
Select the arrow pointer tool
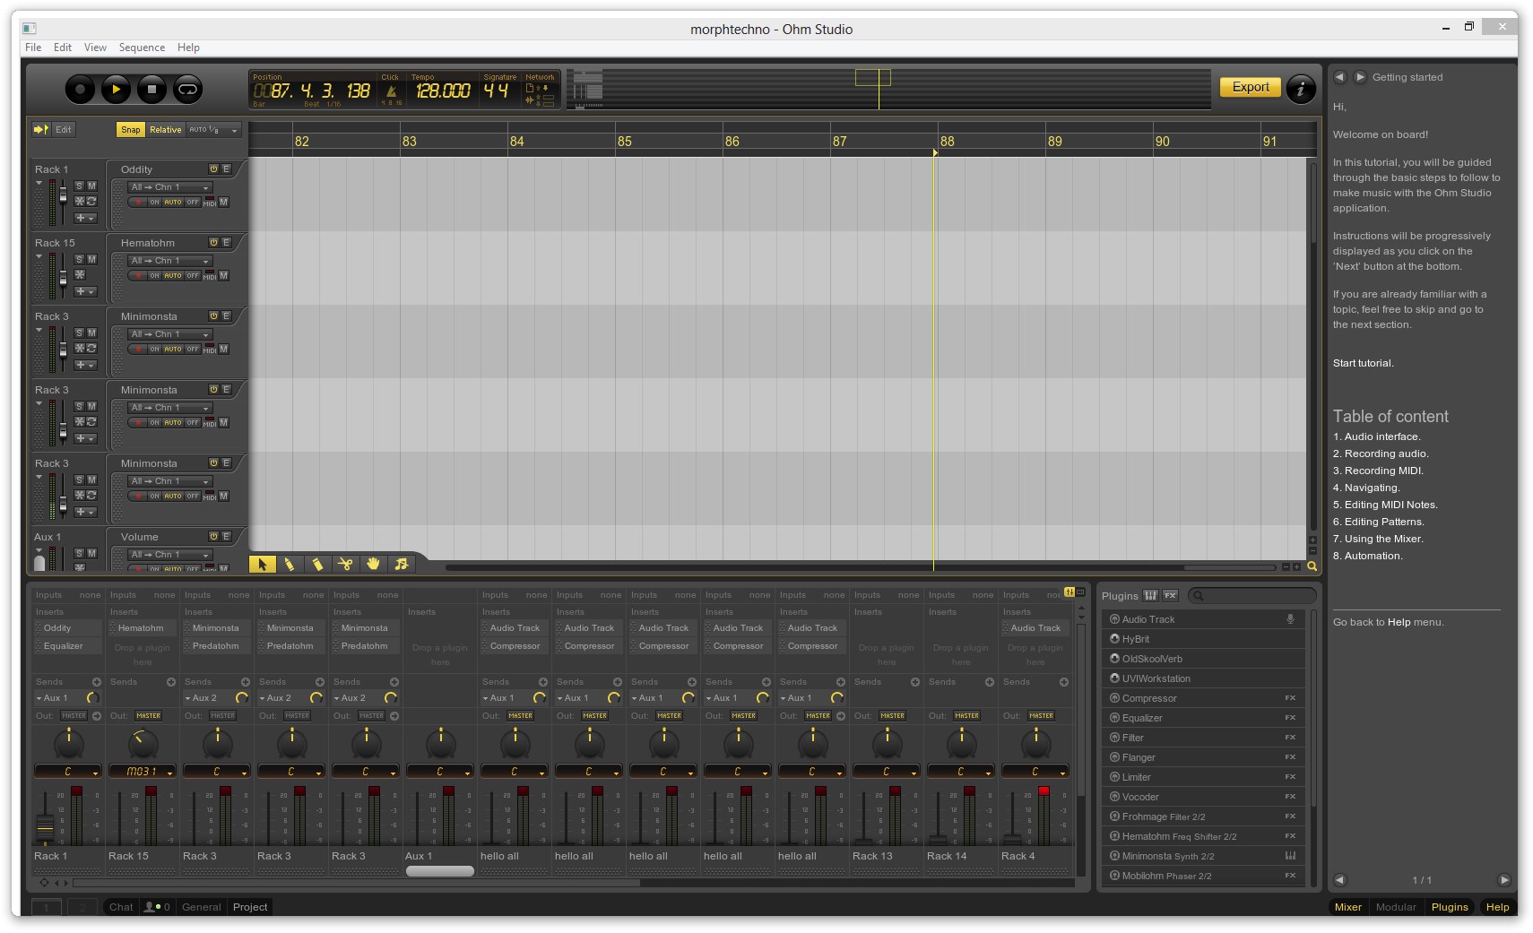[x=263, y=564]
